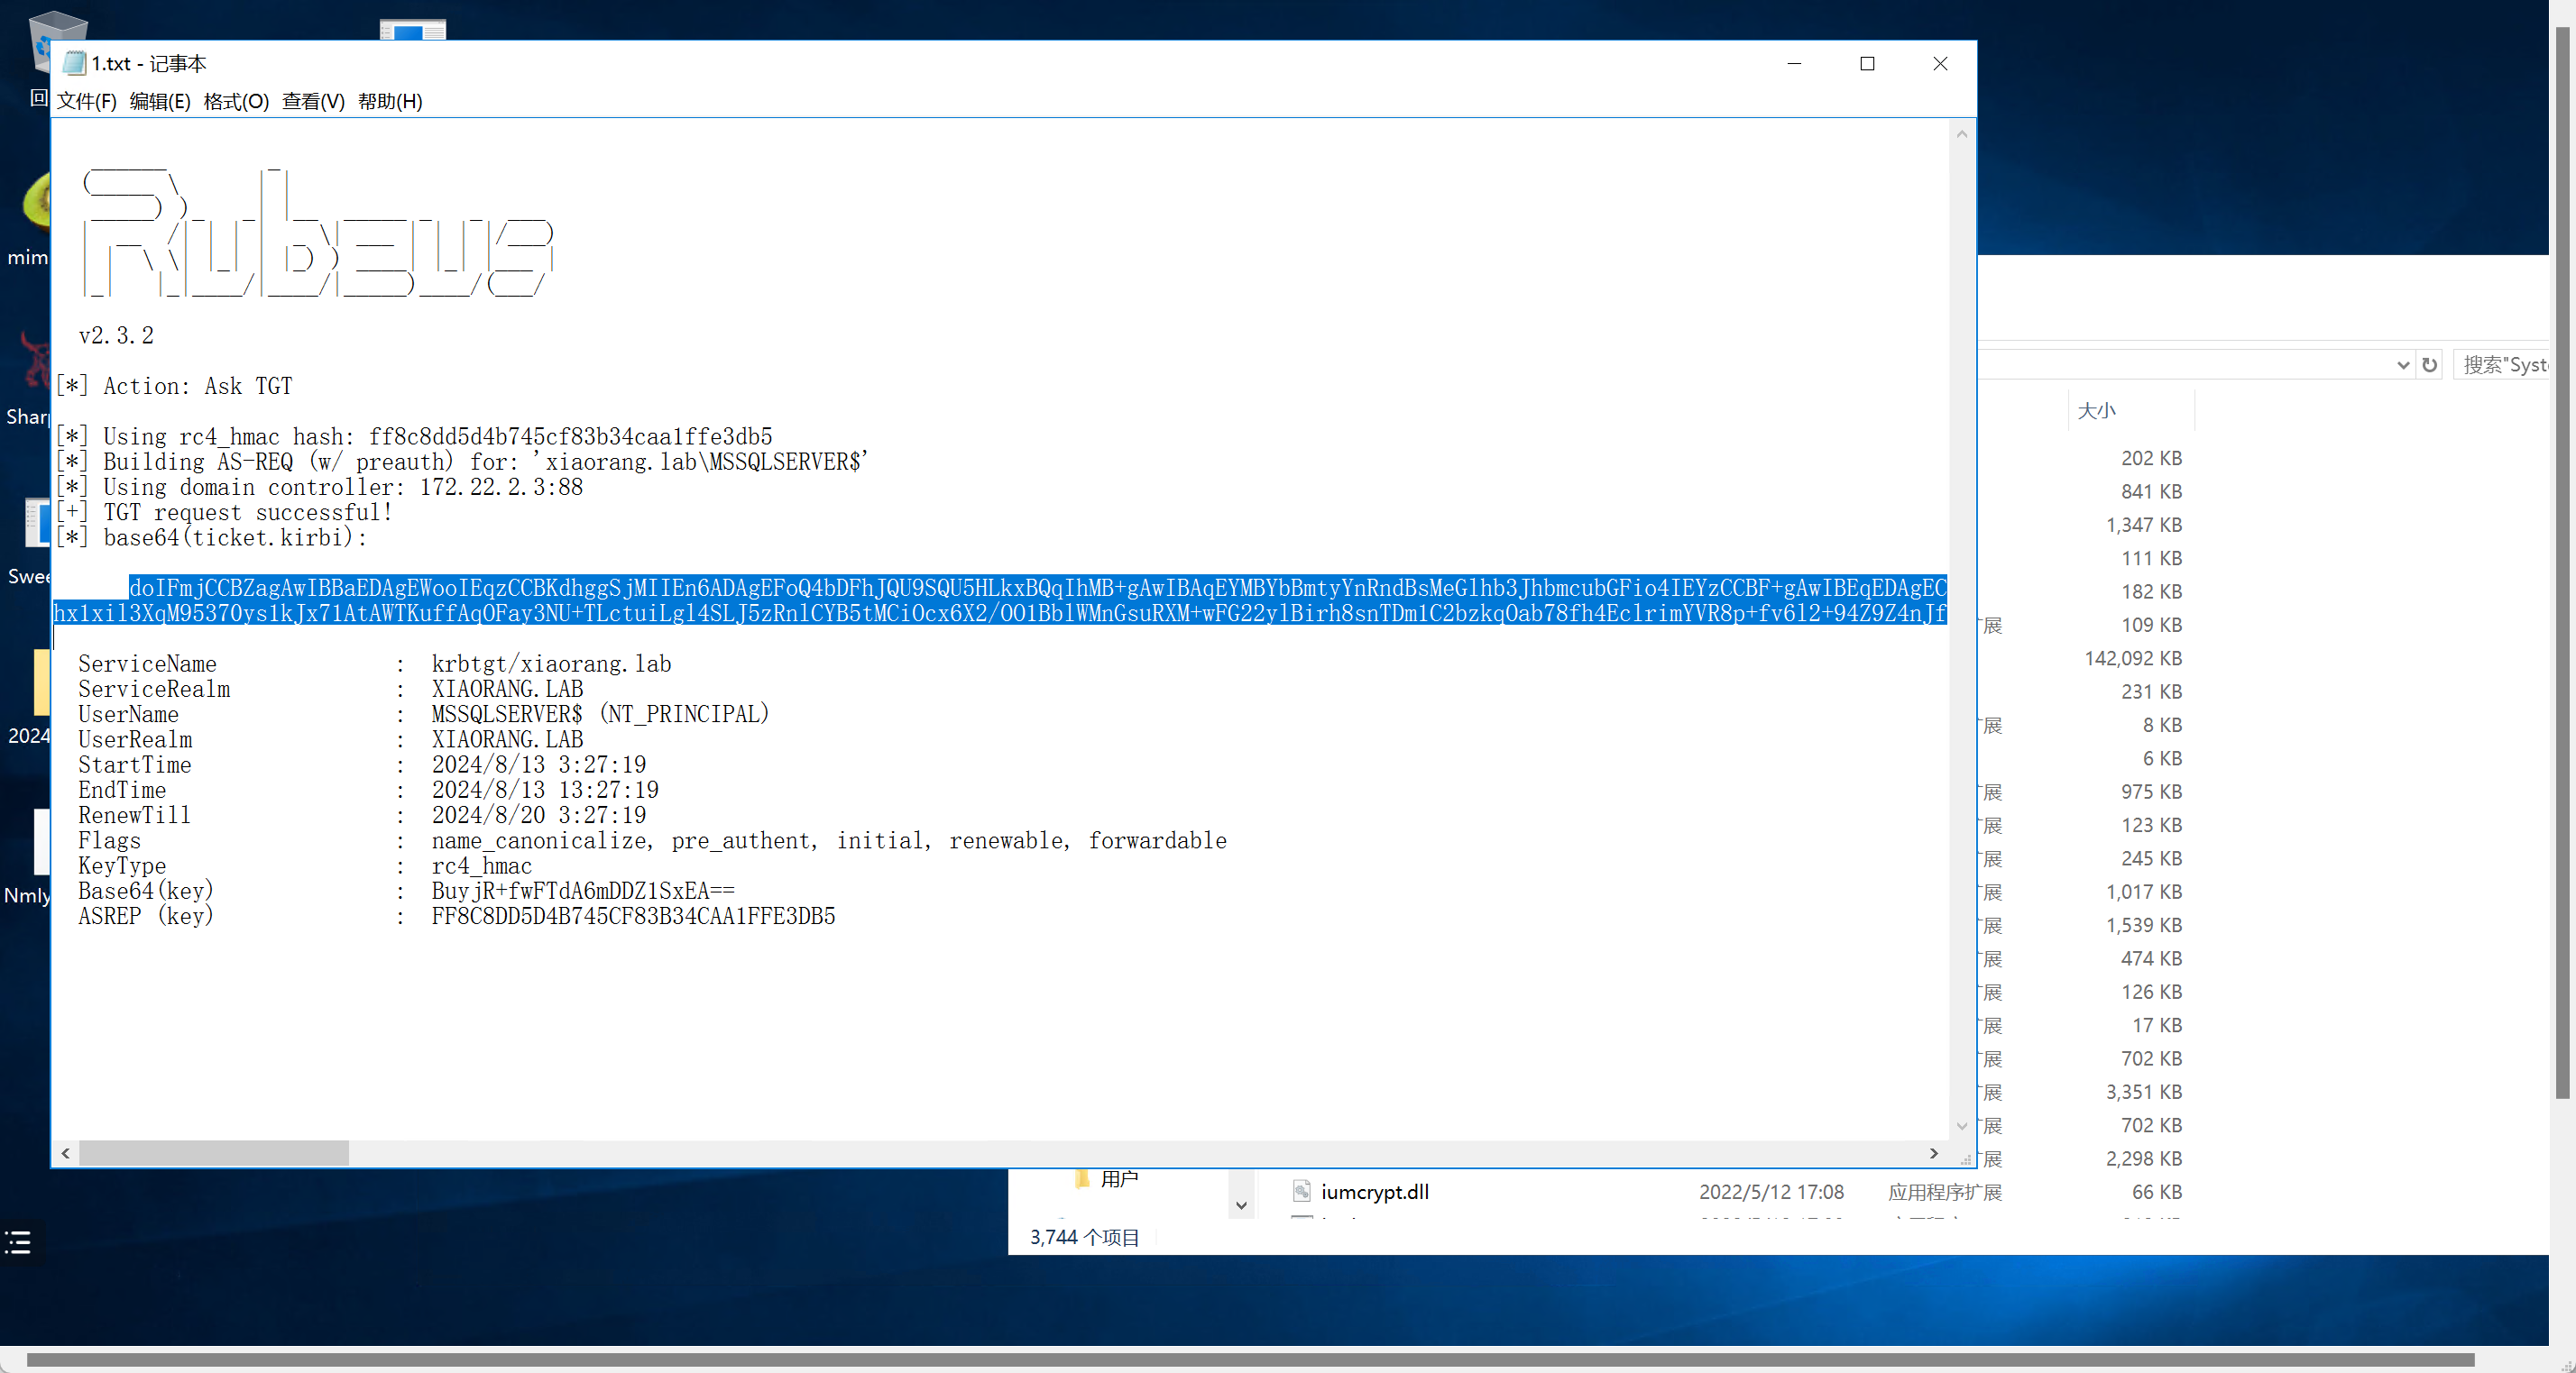This screenshot has width=2576, height=1373.
Task: Click the Notepad vertical scroll up arrow
Action: (x=1962, y=133)
